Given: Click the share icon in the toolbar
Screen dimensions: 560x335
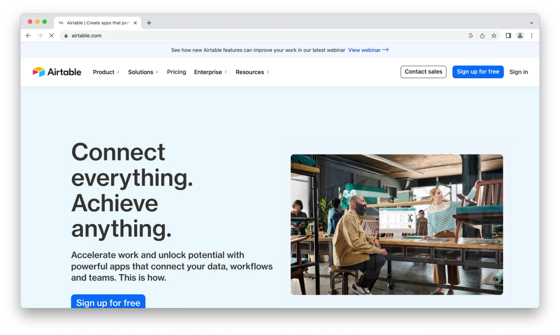Looking at the screenshot, I should 482,36.
